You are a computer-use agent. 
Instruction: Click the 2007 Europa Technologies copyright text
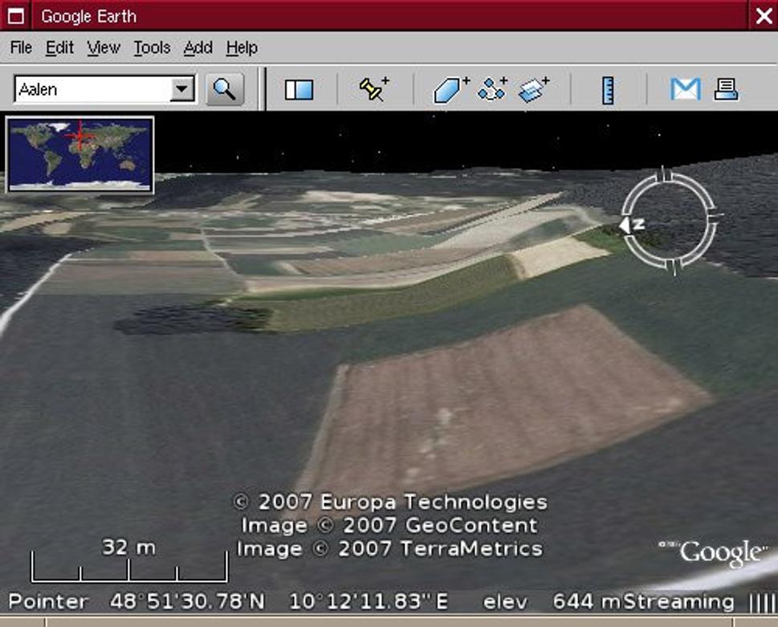(x=390, y=502)
